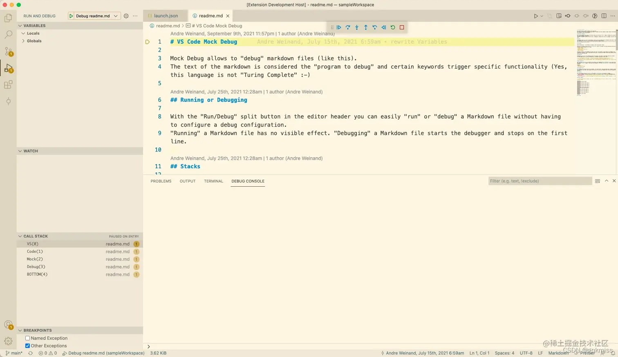This screenshot has width=618, height=357.
Task: Click Step Back in the debug toolbar
Action: [375, 27]
